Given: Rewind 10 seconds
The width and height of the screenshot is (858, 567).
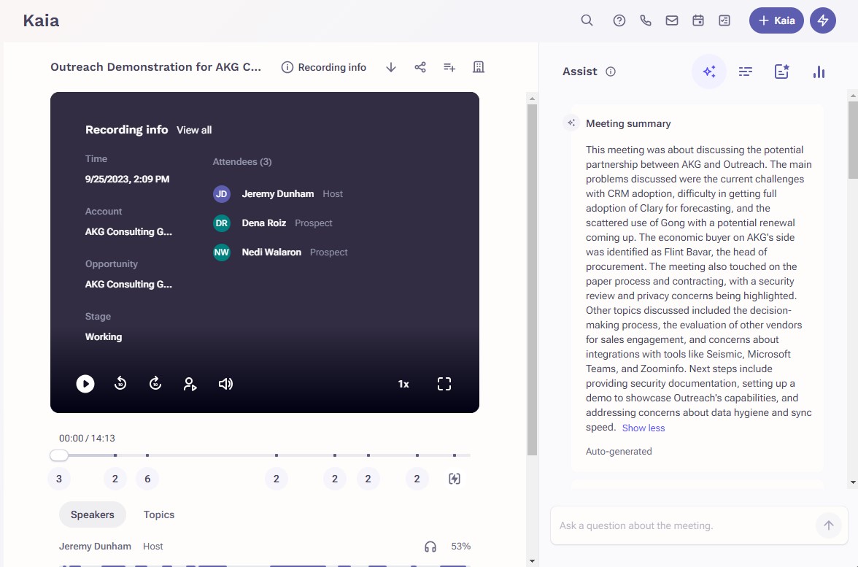Looking at the screenshot, I should point(120,384).
